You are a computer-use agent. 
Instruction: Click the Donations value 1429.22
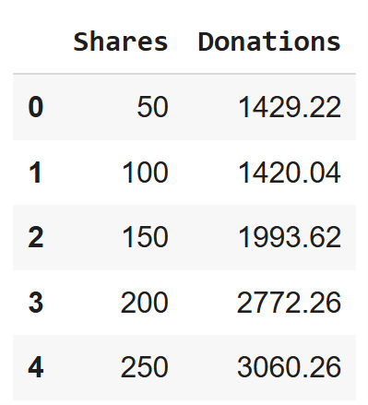290,107
